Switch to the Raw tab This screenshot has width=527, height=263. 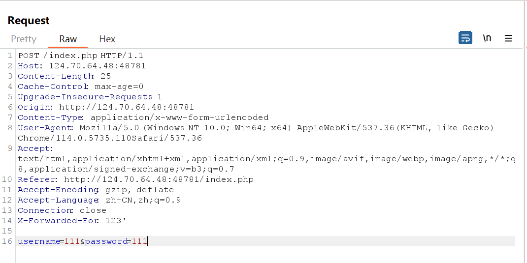tap(68, 39)
